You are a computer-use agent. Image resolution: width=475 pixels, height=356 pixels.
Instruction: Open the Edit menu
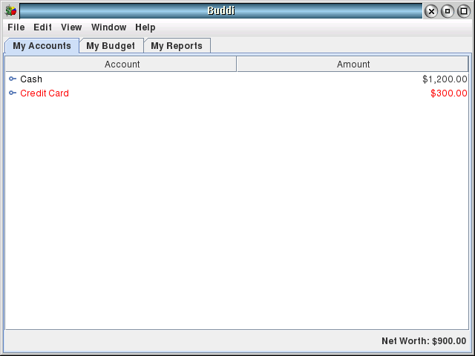(x=42, y=27)
